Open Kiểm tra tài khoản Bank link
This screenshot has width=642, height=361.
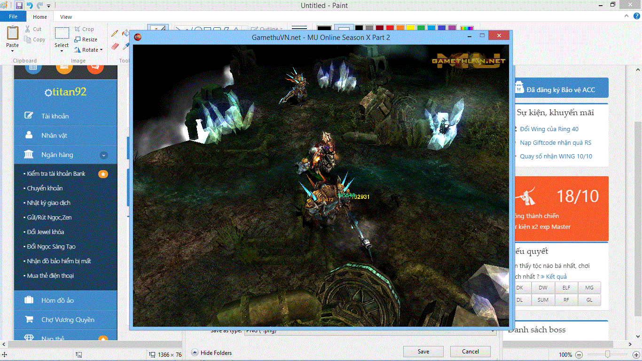point(56,174)
